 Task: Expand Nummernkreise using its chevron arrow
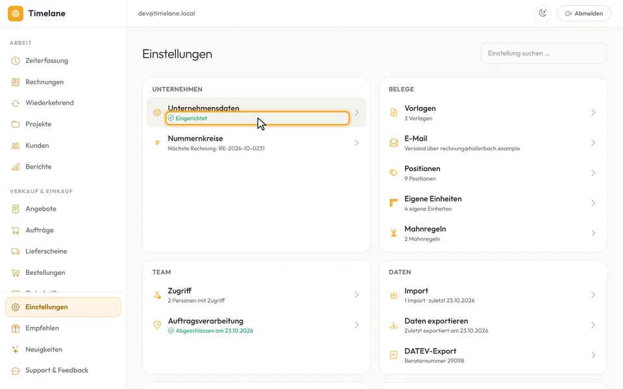[x=356, y=143]
